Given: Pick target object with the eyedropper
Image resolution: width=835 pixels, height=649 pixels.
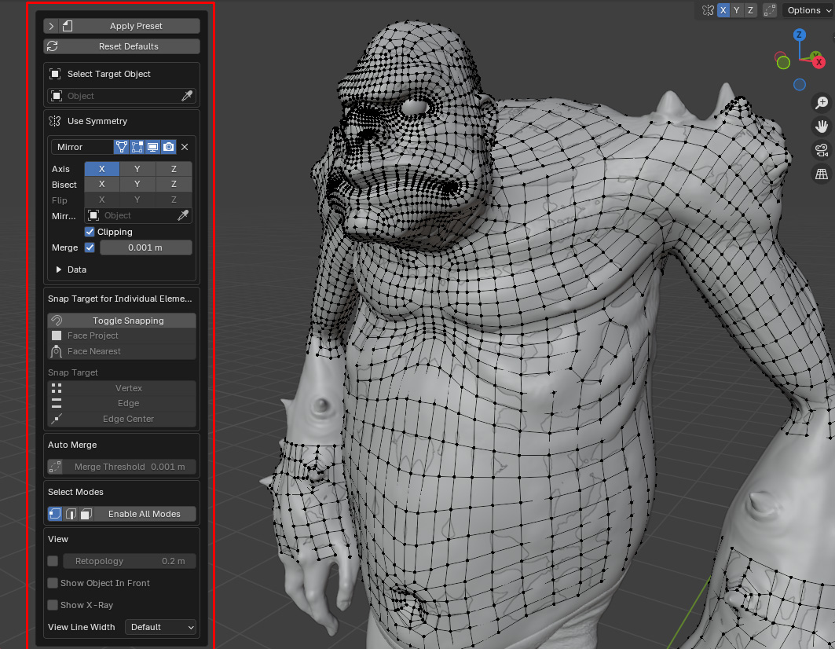Looking at the screenshot, I should pos(187,96).
